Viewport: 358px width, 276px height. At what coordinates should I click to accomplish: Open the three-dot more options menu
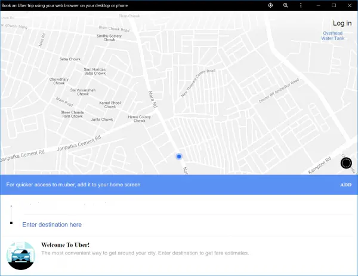click(x=301, y=5)
